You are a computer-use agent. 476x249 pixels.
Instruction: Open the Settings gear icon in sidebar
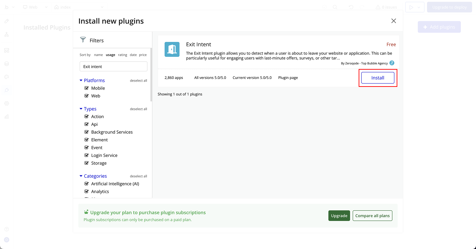pyautogui.click(x=7, y=103)
